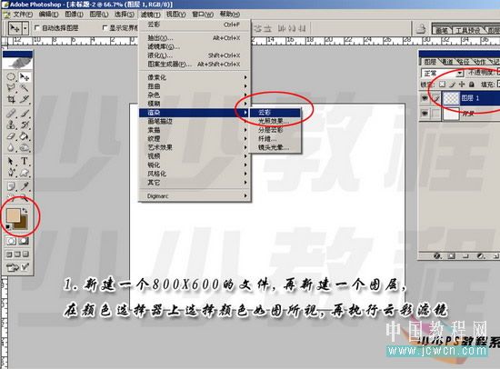
Task: Open the 画笔 palette well tab
Action: click(441, 30)
